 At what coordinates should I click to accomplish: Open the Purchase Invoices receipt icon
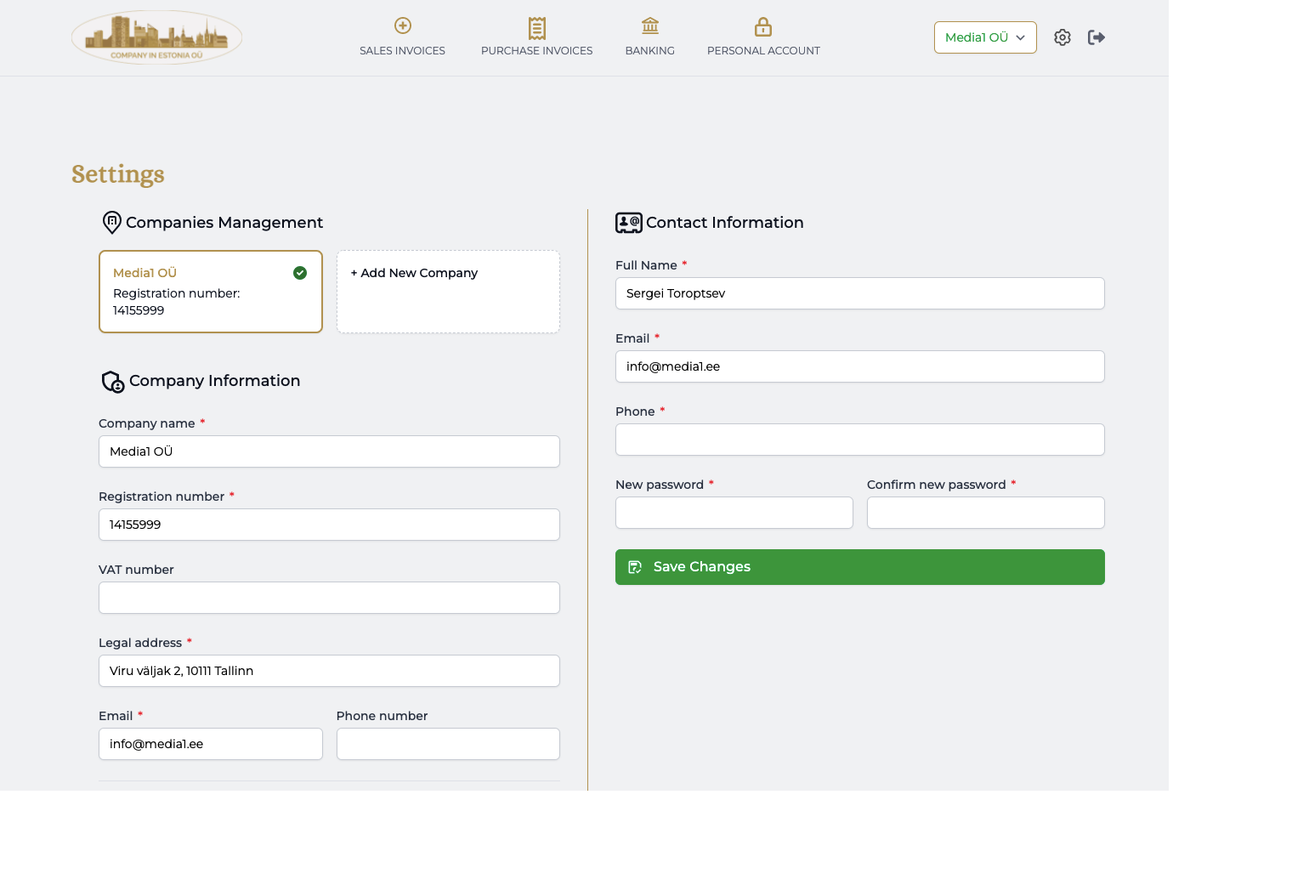pos(536,27)
